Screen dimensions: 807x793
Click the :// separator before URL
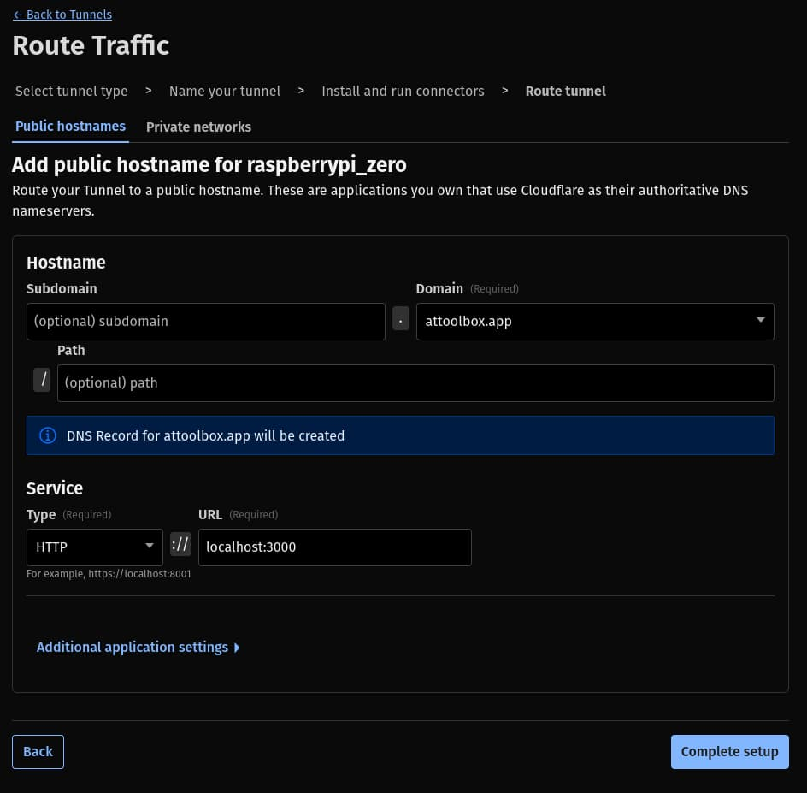pos(180,545)
